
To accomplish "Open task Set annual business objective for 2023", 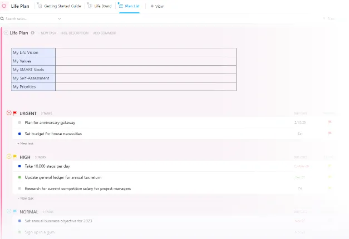I will click(58, 221).
